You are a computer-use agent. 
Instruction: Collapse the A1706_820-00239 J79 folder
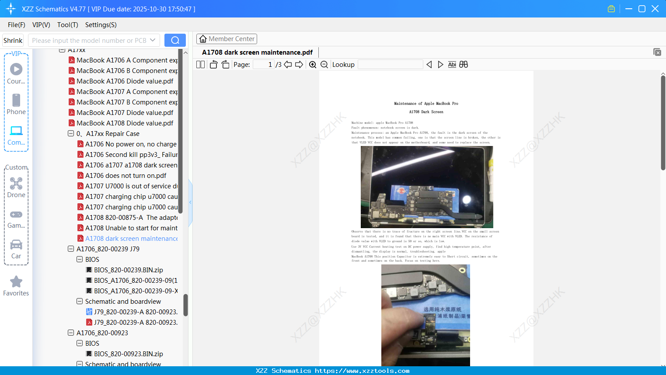point(71,249)
